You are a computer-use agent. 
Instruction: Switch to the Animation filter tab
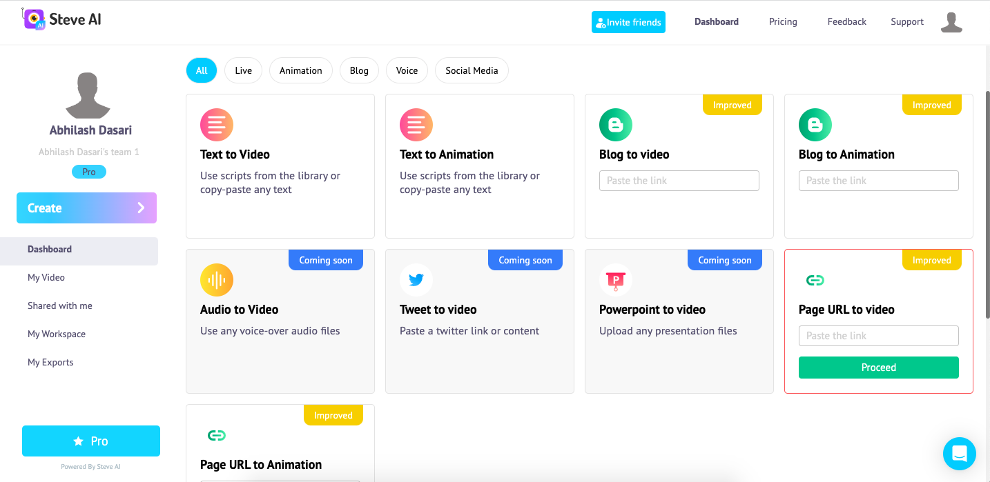300,70
